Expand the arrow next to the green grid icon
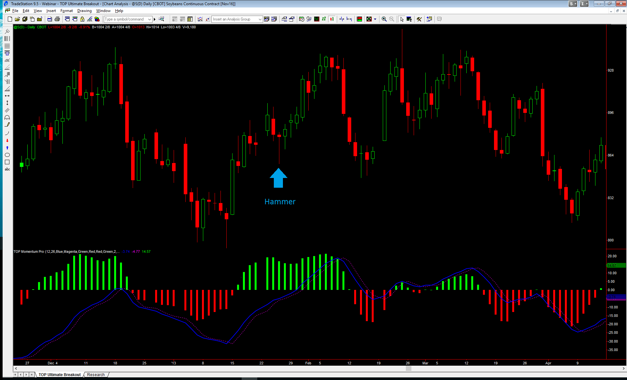This screenshot has height=380, width=627. point(375,19)
